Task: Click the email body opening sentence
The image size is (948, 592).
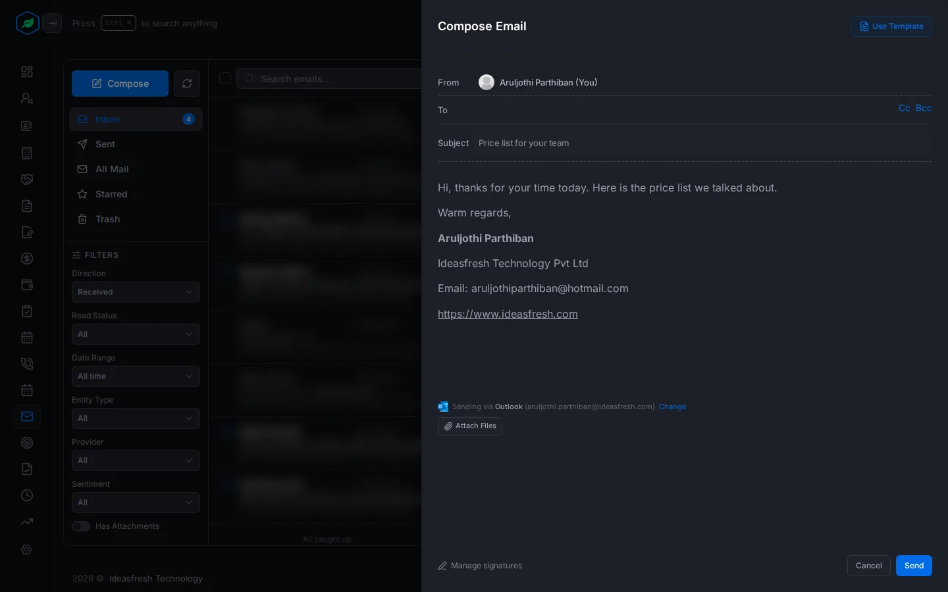Action: (x=607, y=187)
